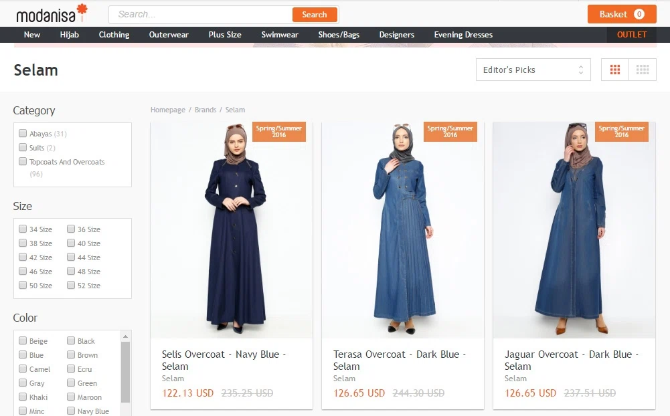The image size is (670, 416).
Task: Click the Spring/Summer 2016 badge on Selis Overcoat
Action: [x=279, y=132]
